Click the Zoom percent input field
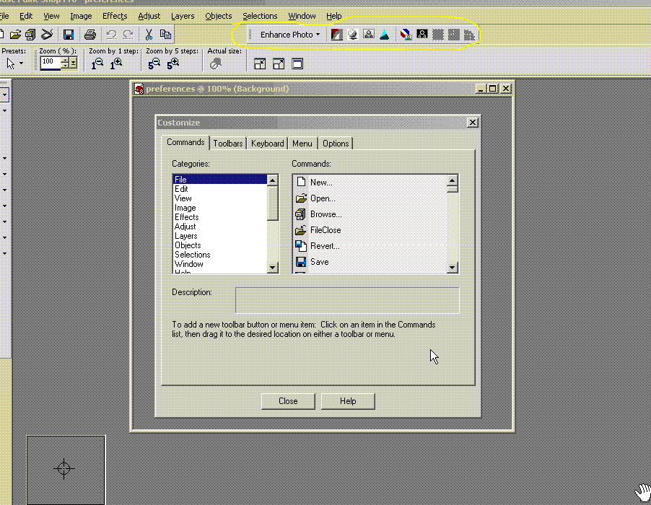This screenshot has width=651, height=505. (x=51, y=63)
